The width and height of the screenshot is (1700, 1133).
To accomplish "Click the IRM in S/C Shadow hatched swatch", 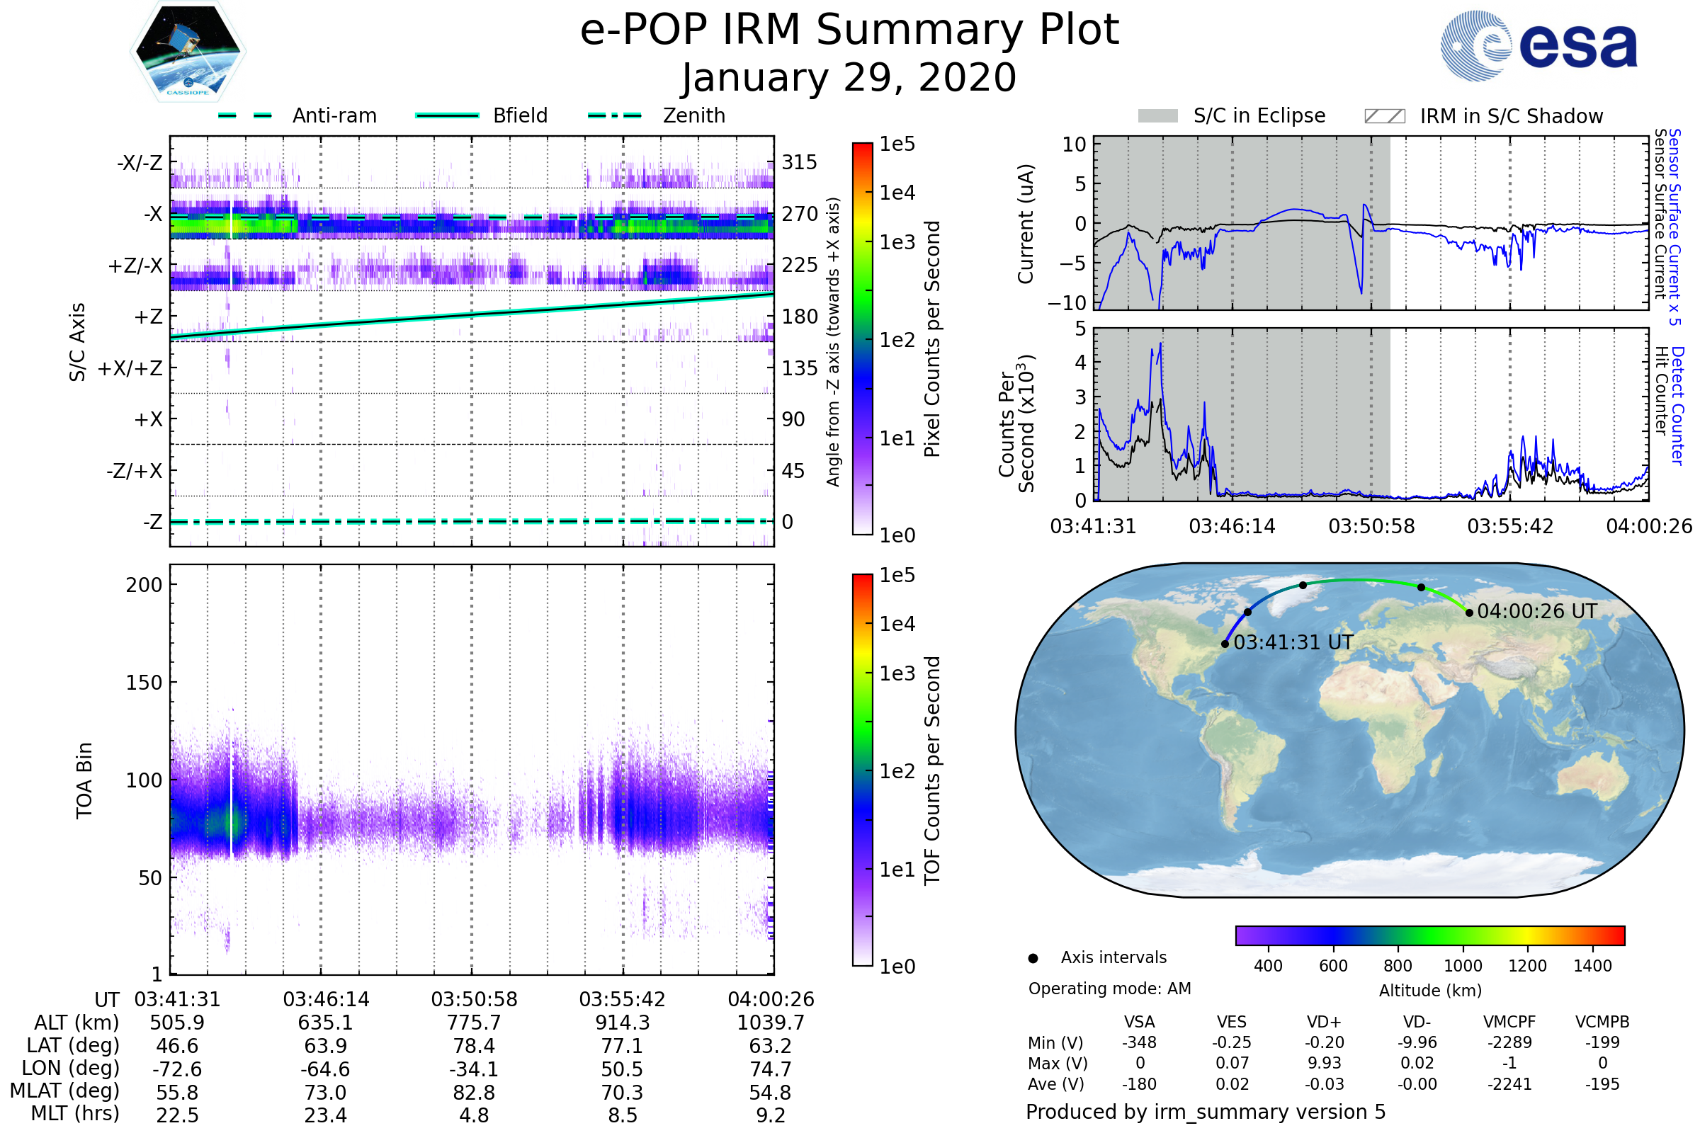I will pyautogui.click(x=1384, y=116).
